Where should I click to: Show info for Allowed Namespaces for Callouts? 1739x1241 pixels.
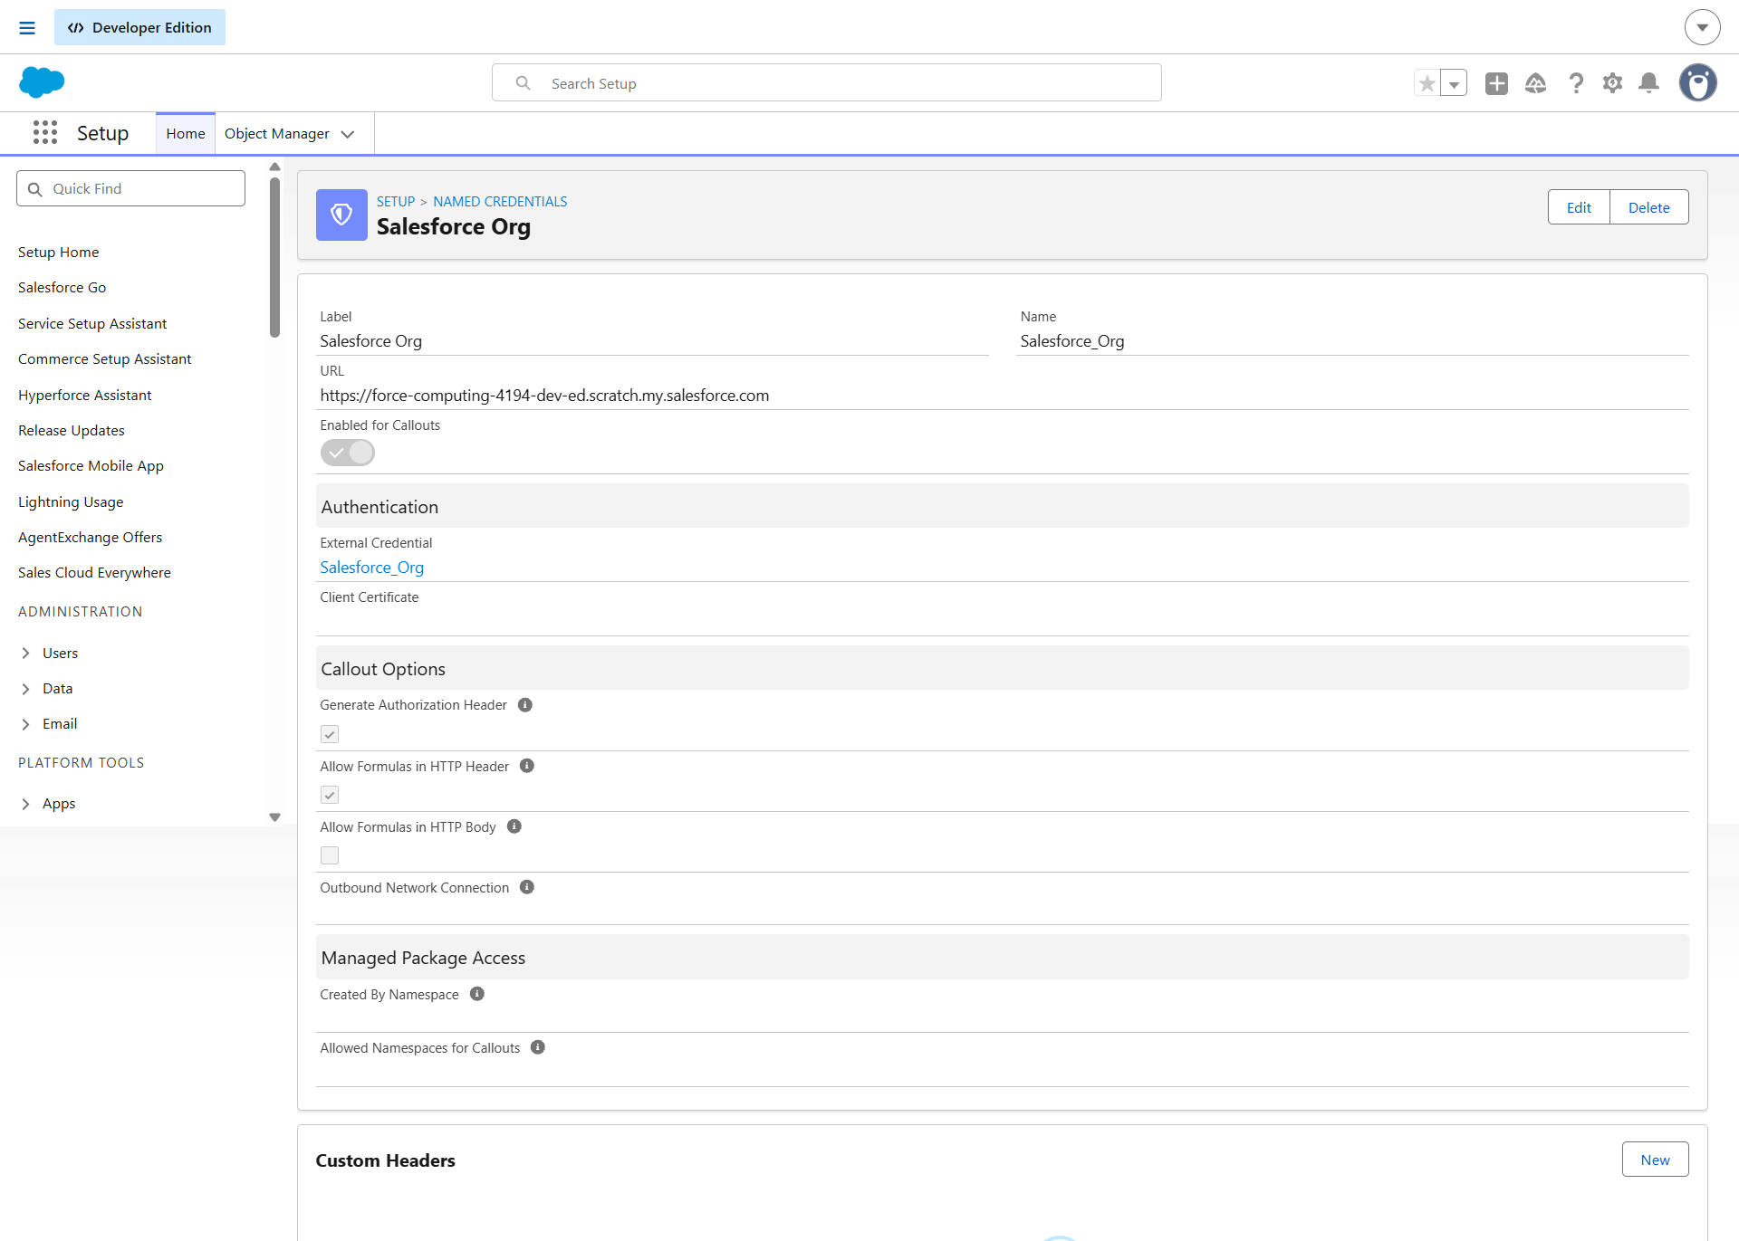point(538,1047)
